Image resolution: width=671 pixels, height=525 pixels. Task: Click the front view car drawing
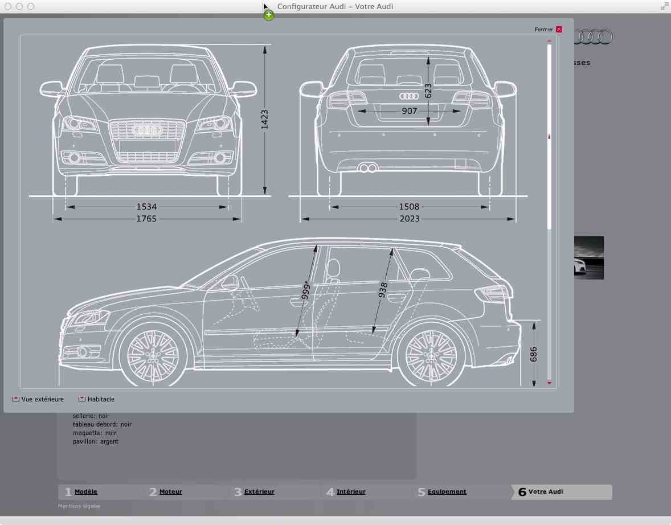[148, 120]
